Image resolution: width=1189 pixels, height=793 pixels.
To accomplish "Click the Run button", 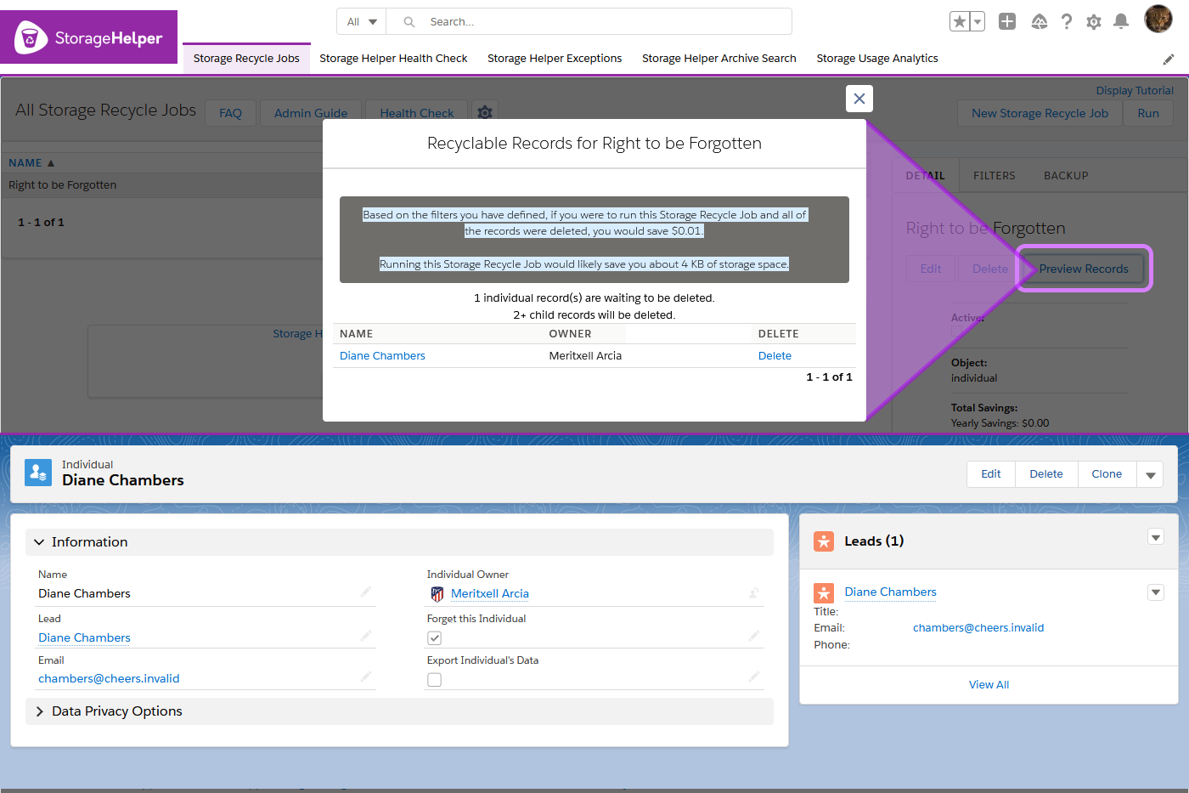I will [x=1148, y=113].
